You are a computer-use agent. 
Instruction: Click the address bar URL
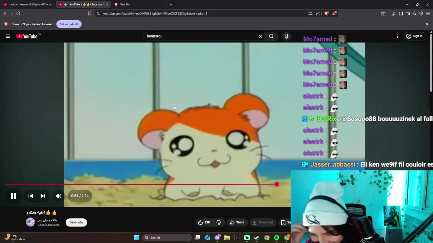point(155,13)
